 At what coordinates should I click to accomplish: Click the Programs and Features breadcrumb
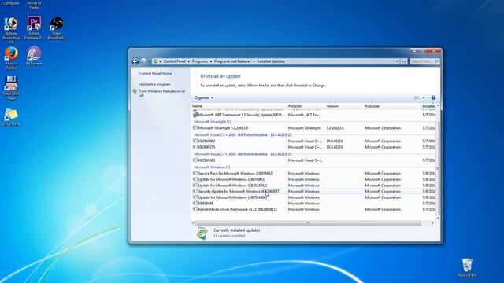(232, 61)
